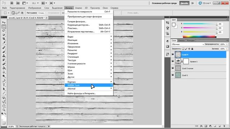
Task: Select the Pen tool
Action: (4, 81)
